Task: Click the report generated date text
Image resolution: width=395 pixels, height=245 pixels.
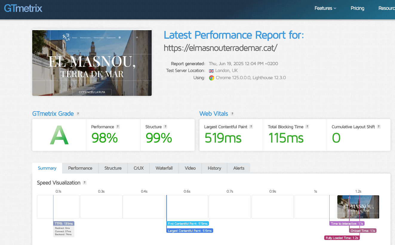Action: tap(243, 64)
